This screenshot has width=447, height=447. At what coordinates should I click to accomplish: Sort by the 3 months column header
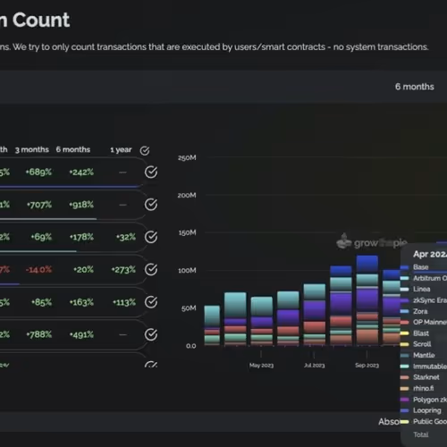[32, 149]
